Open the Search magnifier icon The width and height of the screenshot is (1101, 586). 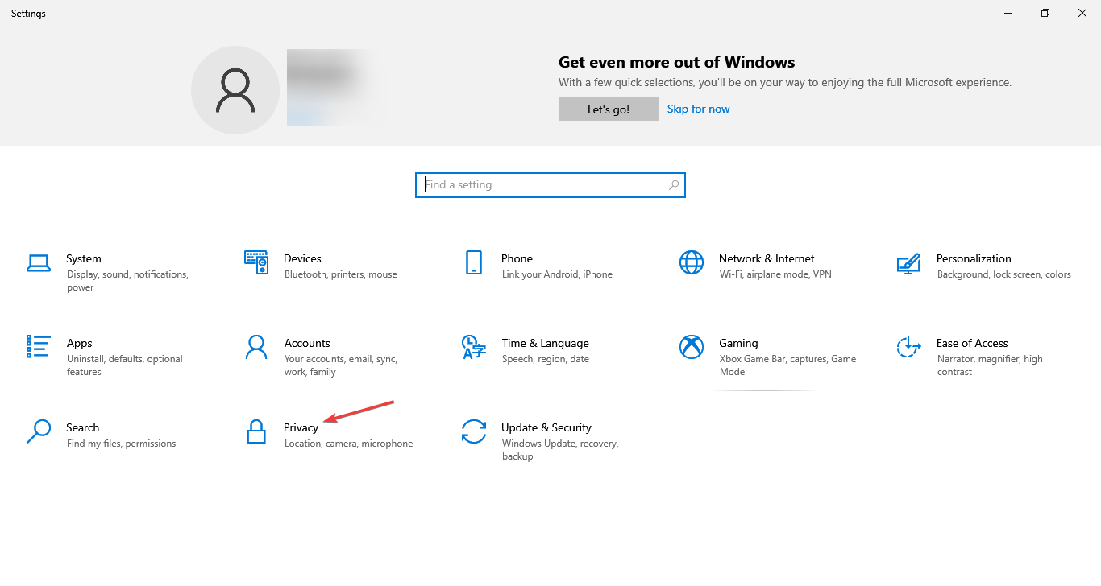39,431
